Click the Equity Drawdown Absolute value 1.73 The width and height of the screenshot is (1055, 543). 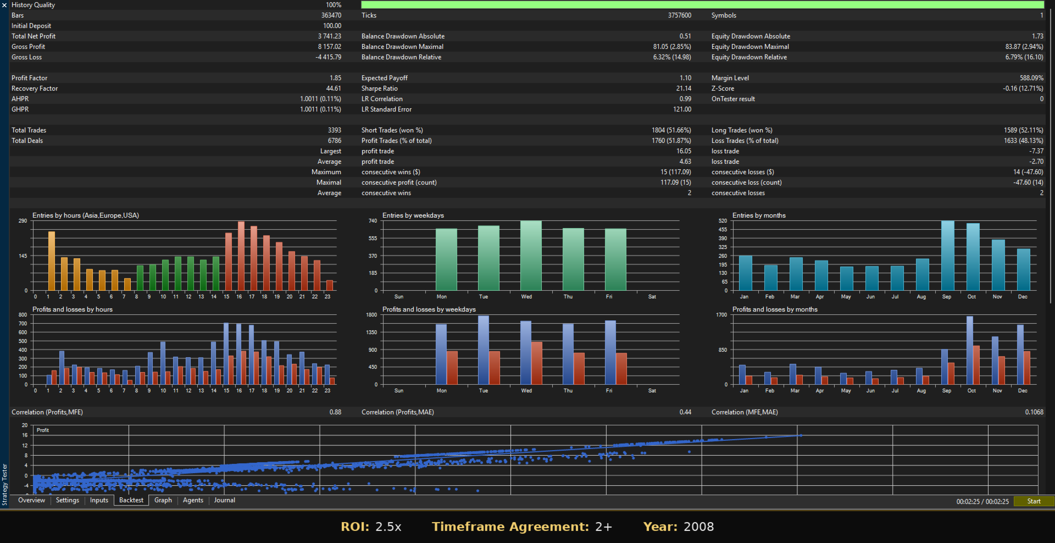tap(1037, 36)
